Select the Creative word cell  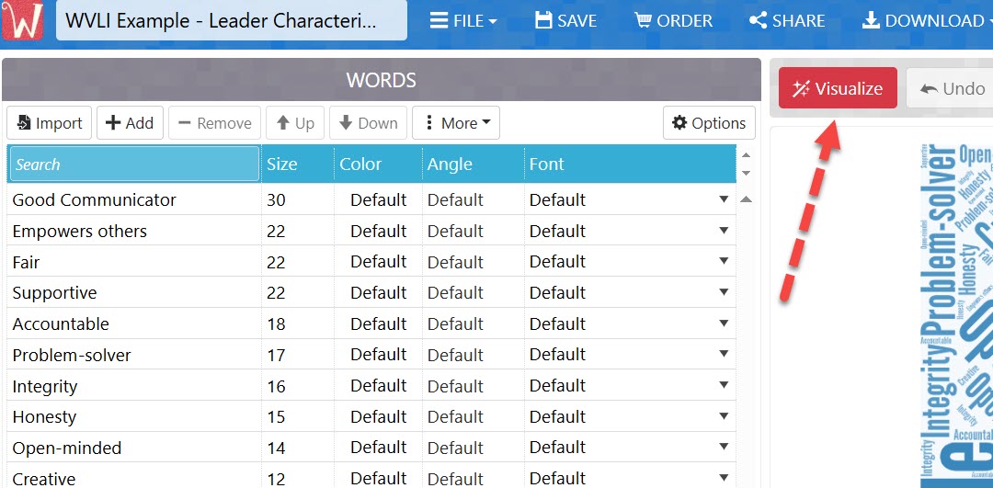pos(134,476)
